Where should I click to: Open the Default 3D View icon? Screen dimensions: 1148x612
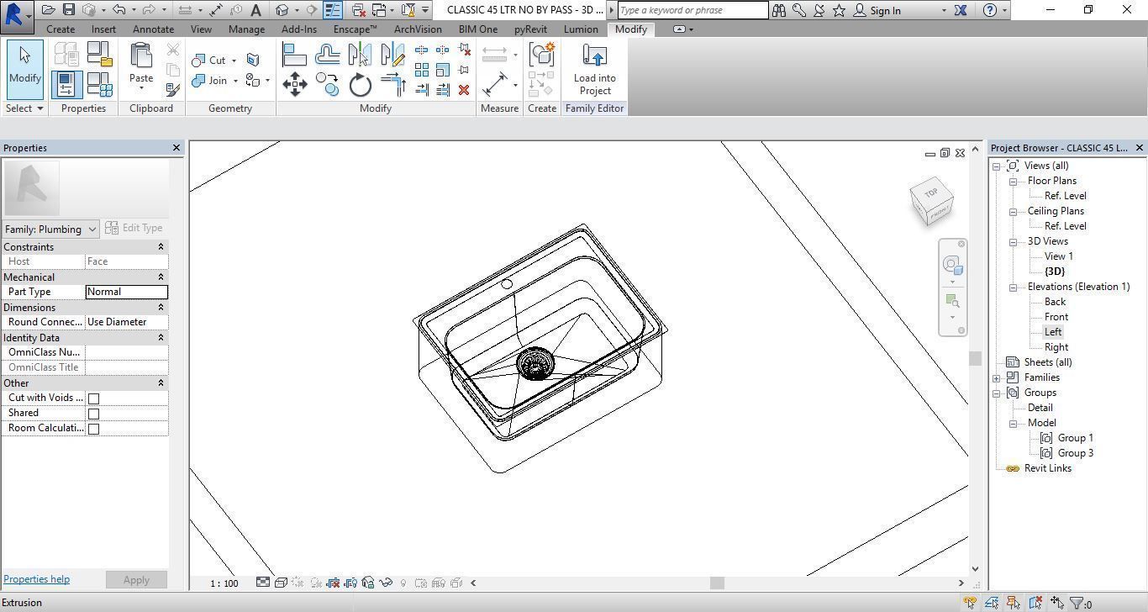282,10
